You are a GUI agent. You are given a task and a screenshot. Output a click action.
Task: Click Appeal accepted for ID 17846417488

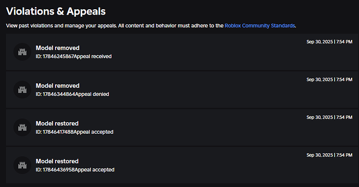tap(94, 132)
